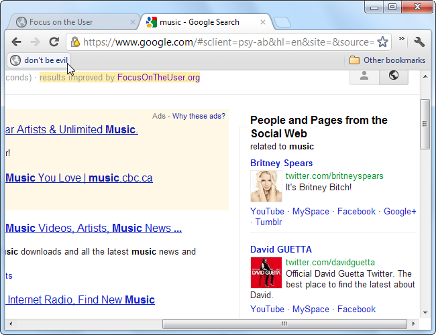The image size is (436, 335).
Task: Click the vertical scrollbar up arrow
Action: 425,76
